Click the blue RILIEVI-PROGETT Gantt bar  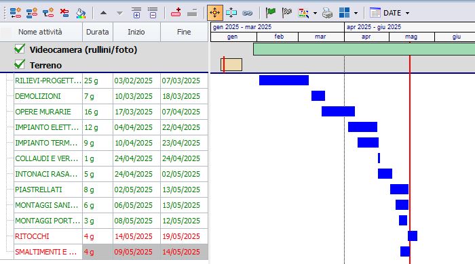(x=284, y=81)
